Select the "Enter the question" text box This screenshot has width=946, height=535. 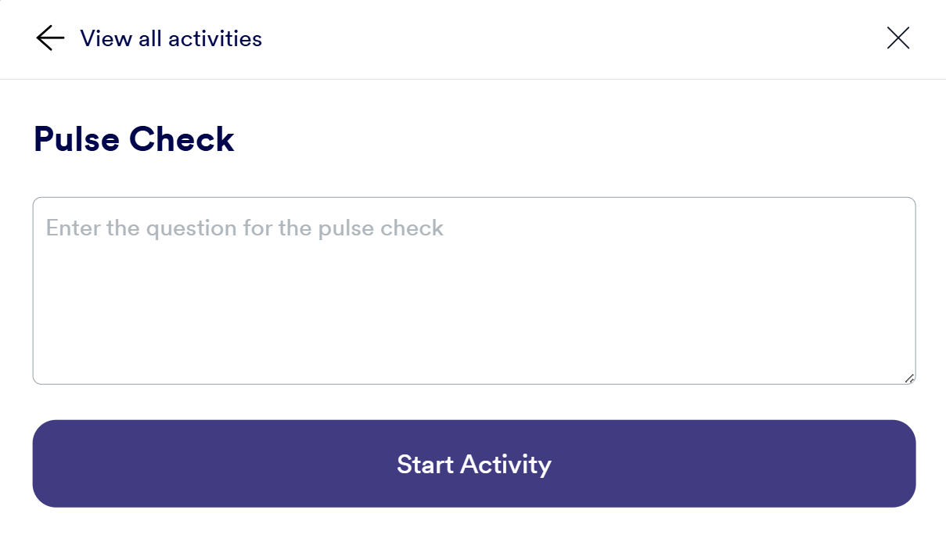click(473, 290)
